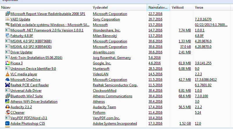Click the Driver Updater icon
Viewport: 233px width, 129px height.
(8, 52)
